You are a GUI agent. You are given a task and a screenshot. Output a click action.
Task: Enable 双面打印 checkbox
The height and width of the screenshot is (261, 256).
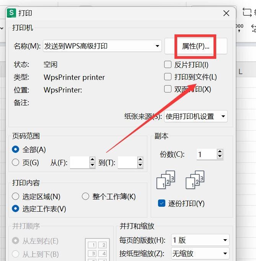click(168, 89)
